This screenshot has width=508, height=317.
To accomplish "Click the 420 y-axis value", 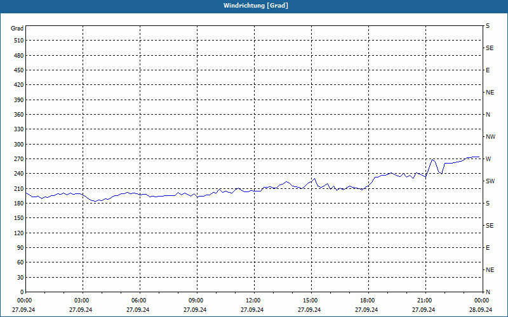I will tap(19, 85).
